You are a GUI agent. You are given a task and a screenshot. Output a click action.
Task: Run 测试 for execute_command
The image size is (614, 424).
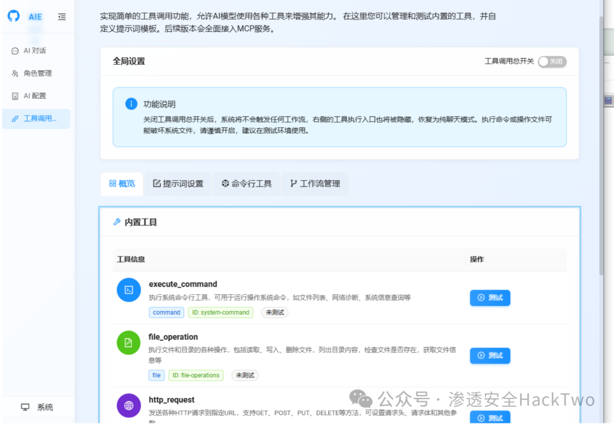tap(490, 297)
